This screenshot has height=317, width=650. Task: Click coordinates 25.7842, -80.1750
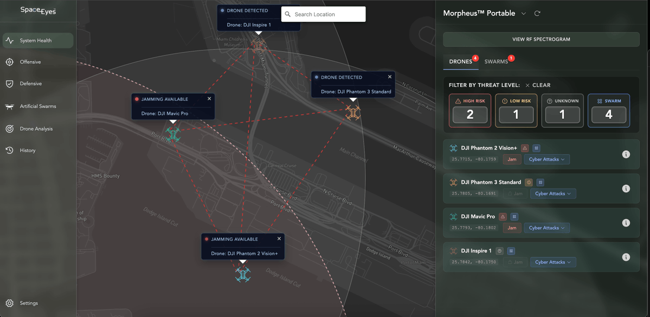coord(474,262)
